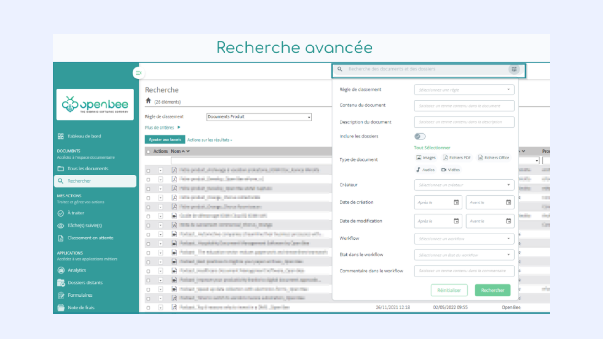Toggle the Inclure les dossiers switch
Screen dimensions: 603x339
(420, 136)
